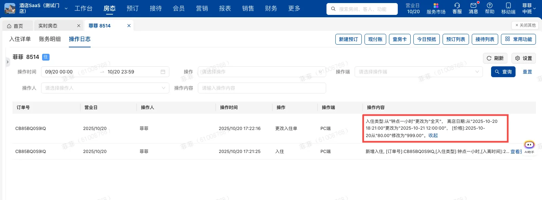542x200 pixels.
Task: Click the 查房卡 button
Action: click(400, 39)
